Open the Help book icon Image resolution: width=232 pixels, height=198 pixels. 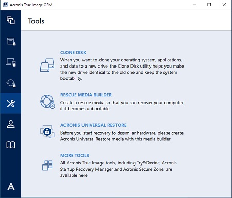click(11, 145)
